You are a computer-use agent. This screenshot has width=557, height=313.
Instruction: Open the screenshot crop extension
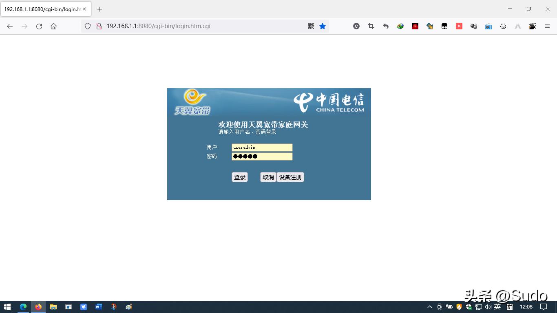tap(371, 26)
